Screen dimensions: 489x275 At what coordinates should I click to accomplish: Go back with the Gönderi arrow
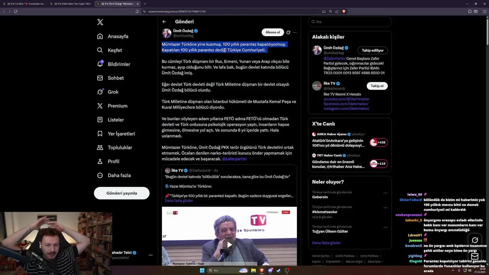[x=164, y=22]
